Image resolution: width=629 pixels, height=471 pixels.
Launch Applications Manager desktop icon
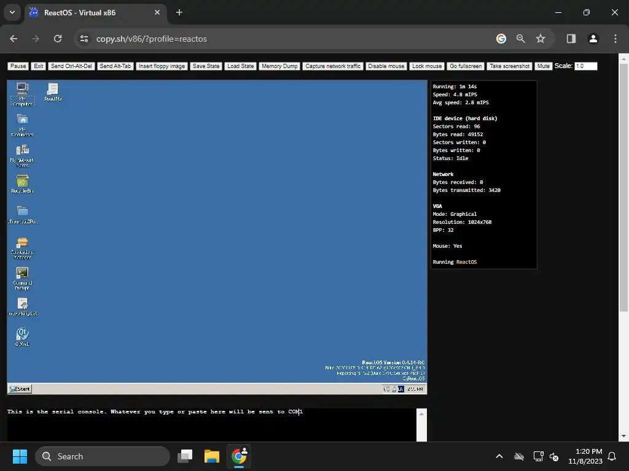22,248
